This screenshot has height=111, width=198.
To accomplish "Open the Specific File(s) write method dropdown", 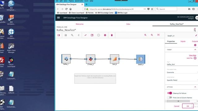I will [x=182, y=80].
